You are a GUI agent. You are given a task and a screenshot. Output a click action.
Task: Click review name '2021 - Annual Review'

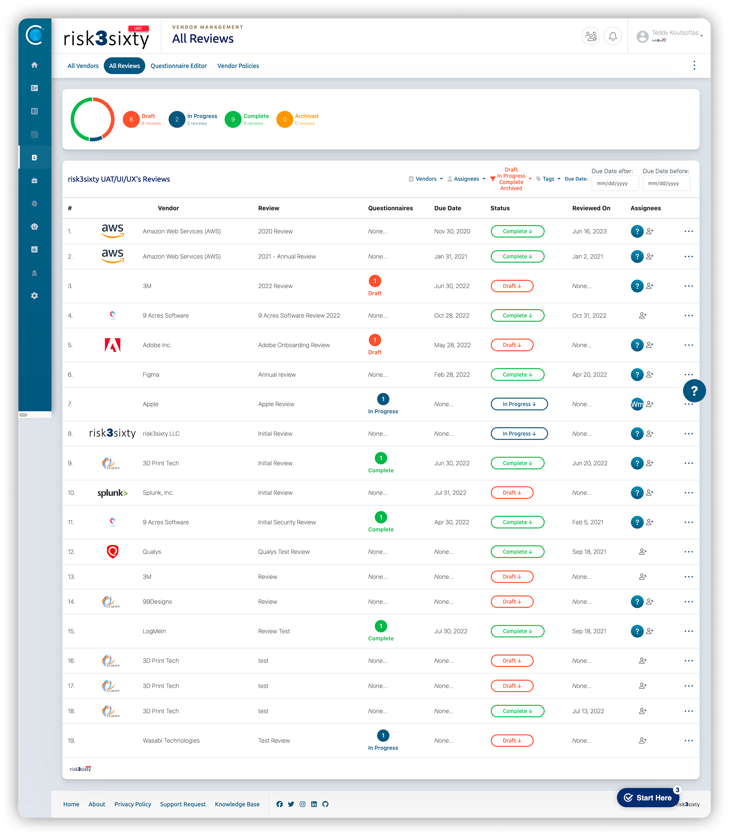287,257
